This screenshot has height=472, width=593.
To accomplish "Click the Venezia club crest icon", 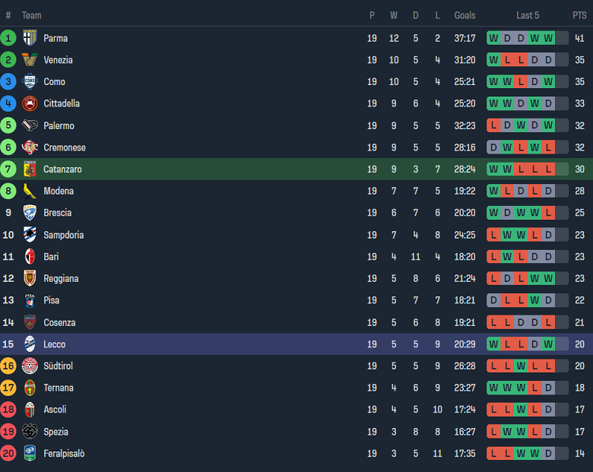I will point(30,60).
